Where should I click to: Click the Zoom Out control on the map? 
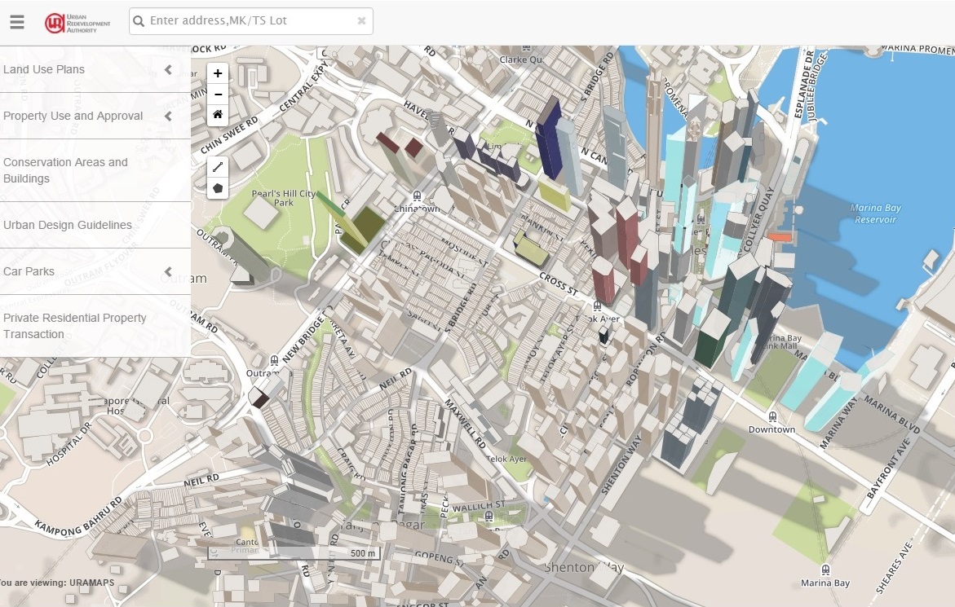(x=217, y=95)
